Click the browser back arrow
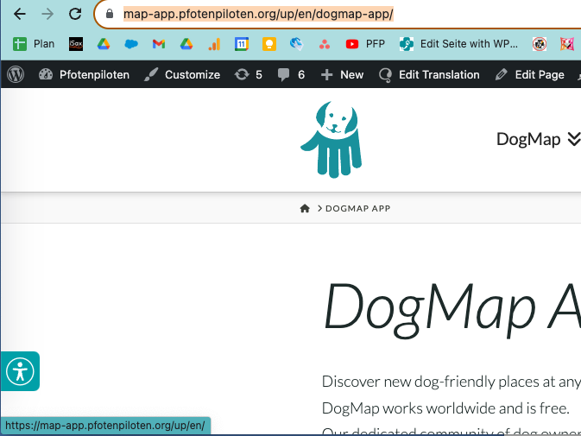 (x=19, y=14)
